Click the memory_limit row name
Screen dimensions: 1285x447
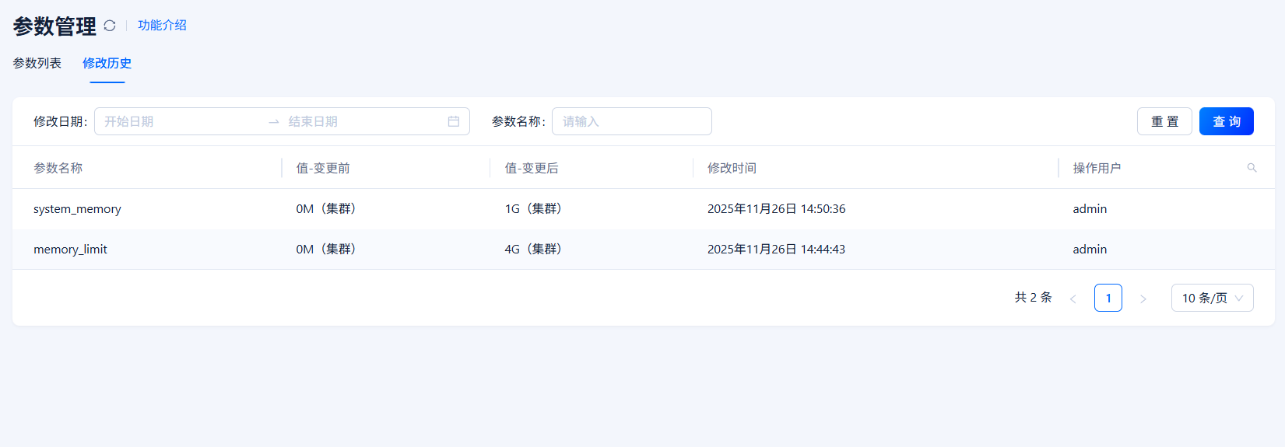70,250
